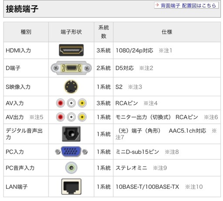This screenshot has height=201, width=223.
Task: Click the HDMI connector icon
Action: tap(71, 50)
